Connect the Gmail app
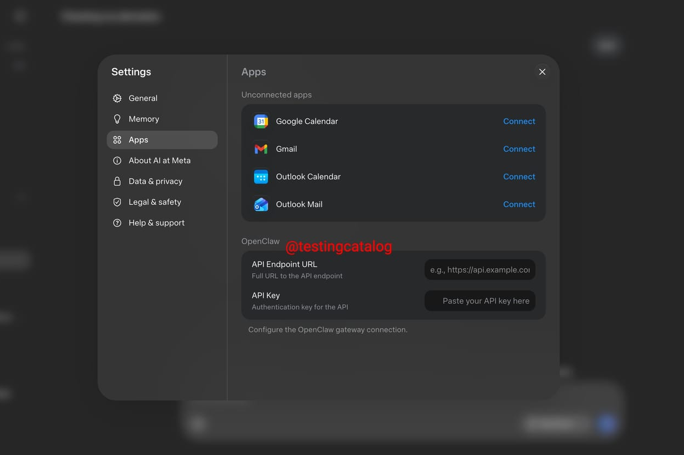Screen dimensions: 684x455 [x=519, y=149]
